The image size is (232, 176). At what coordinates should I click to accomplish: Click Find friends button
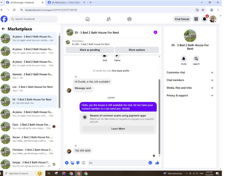182,19
